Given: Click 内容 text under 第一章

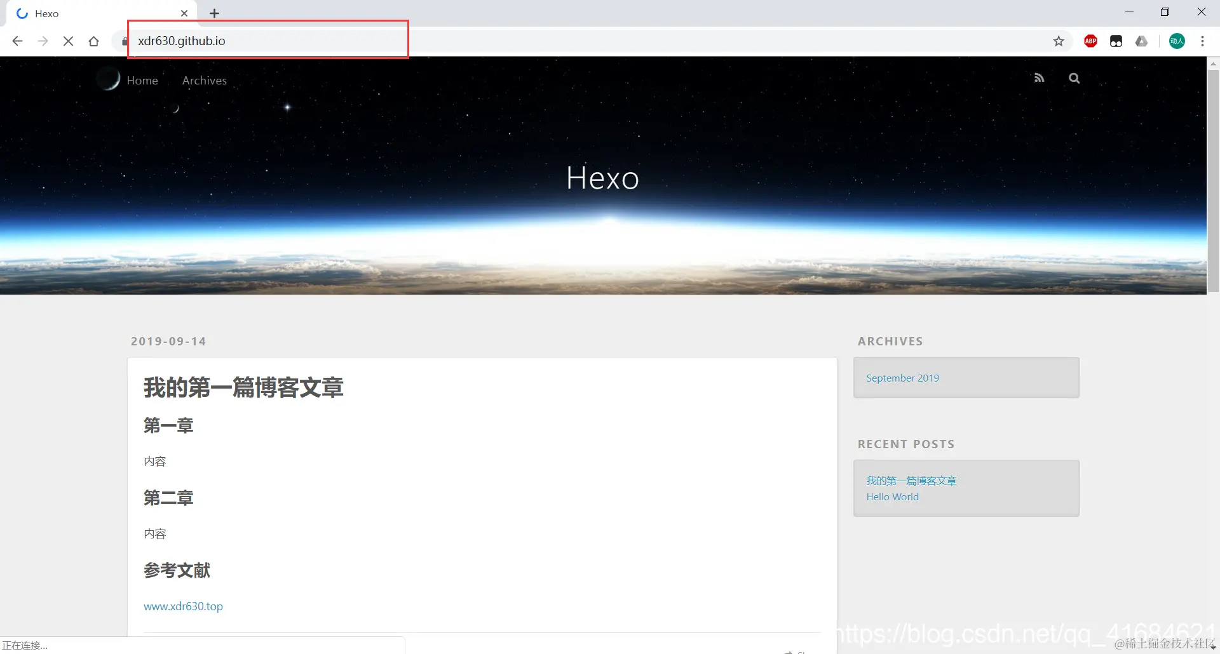Looking at the screenshot, I should pos(155,461).
